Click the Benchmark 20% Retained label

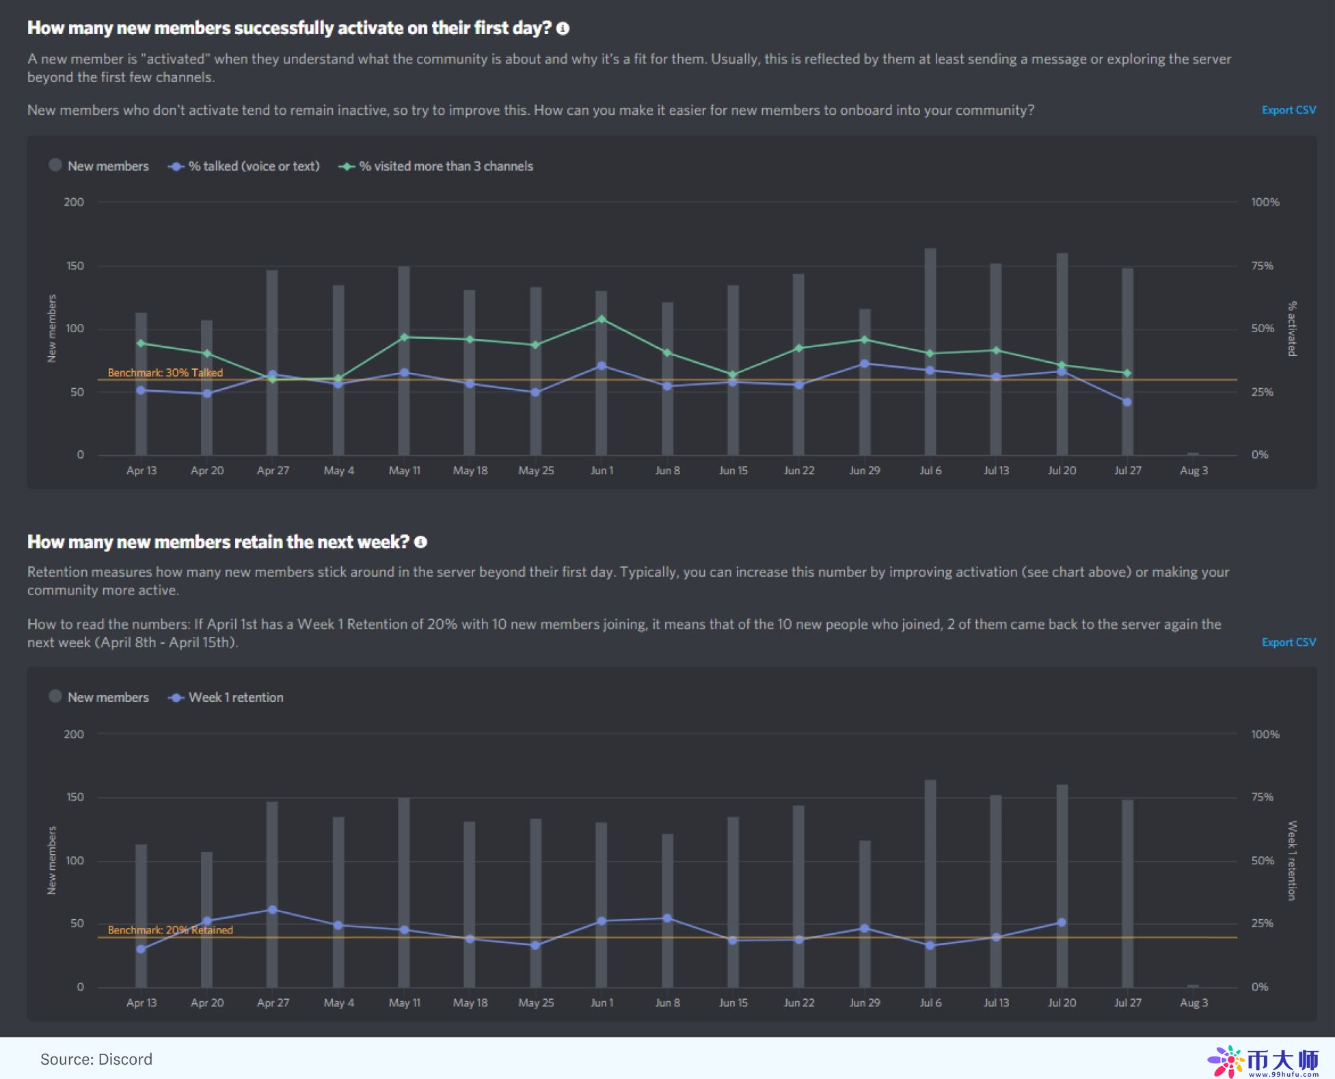click(171, 930)
